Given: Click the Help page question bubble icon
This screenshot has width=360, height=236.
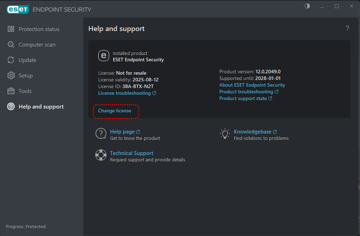Looking at the screenshot, I should click(x=101, y=134).
